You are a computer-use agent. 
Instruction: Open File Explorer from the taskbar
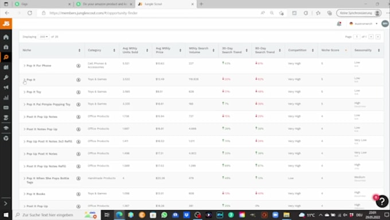pos(287,215)
